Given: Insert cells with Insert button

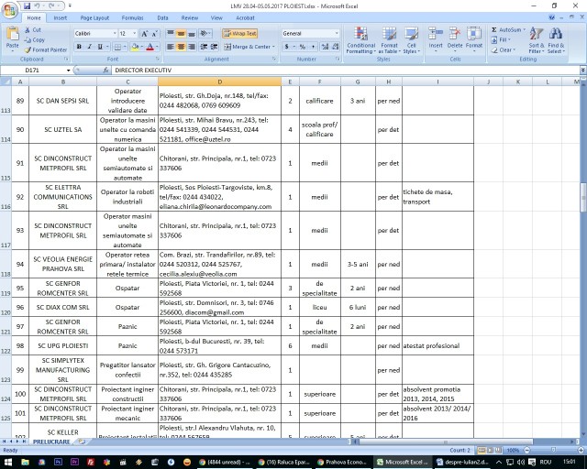Looking at the screenshot, I should coord(436,40).
